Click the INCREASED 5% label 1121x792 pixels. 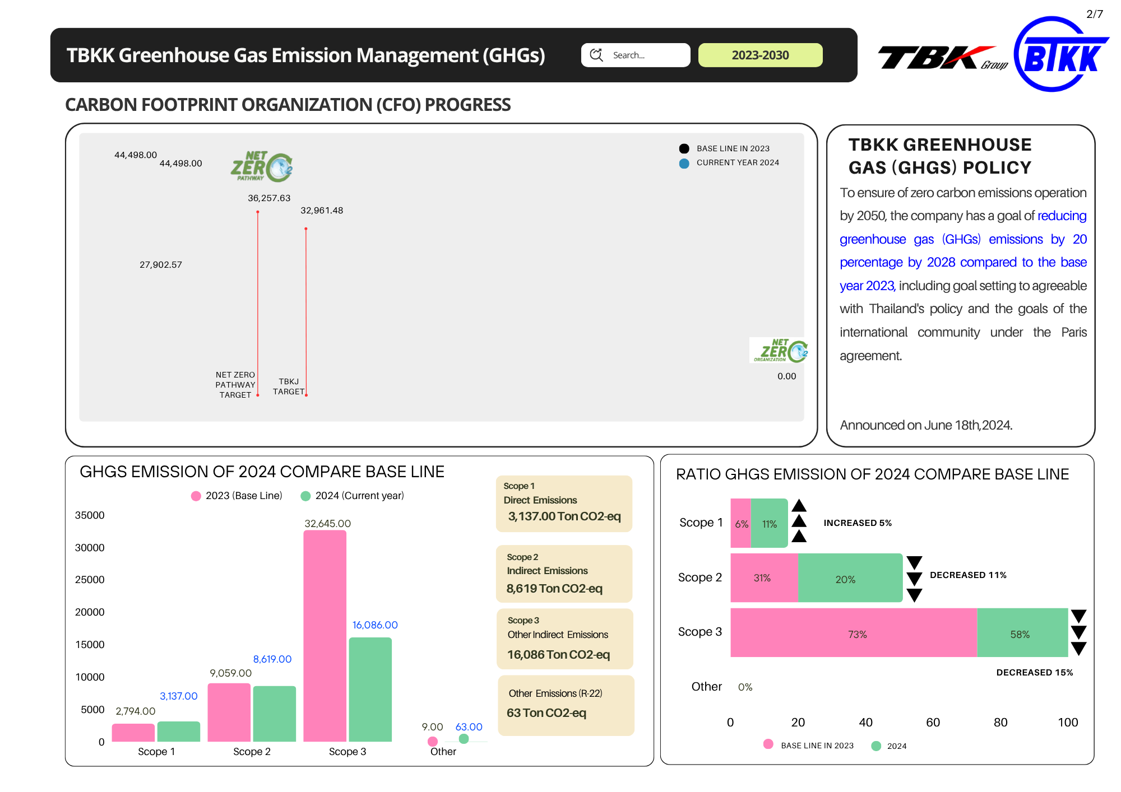858,523
